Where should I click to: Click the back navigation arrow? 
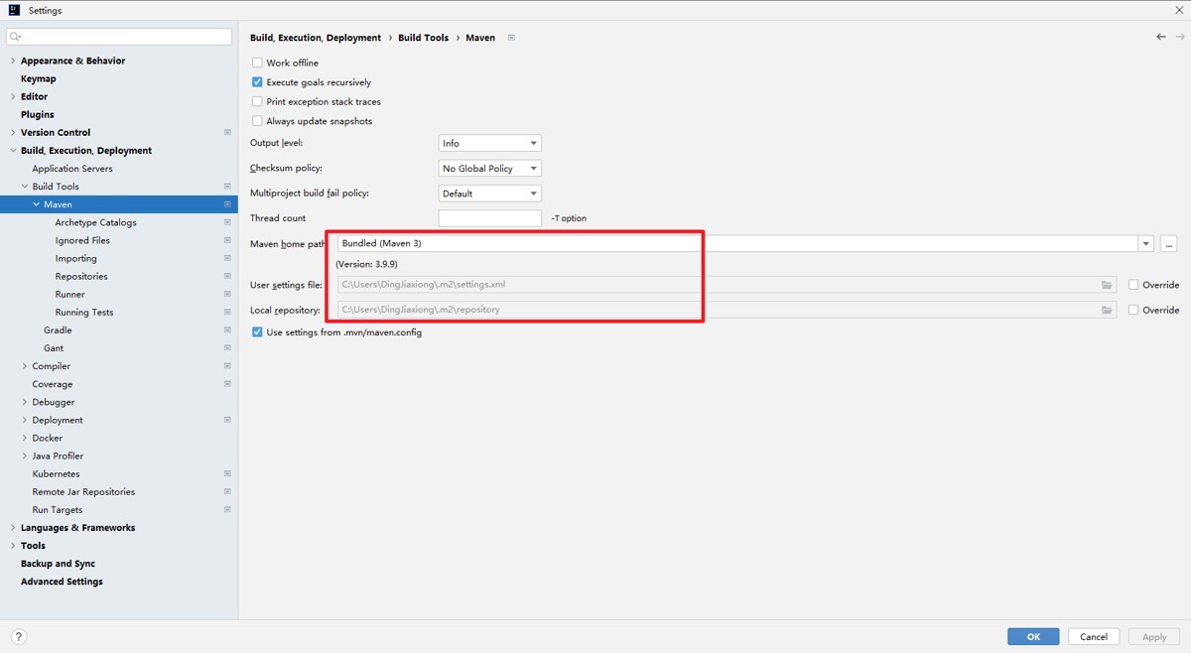[1161, 37]
